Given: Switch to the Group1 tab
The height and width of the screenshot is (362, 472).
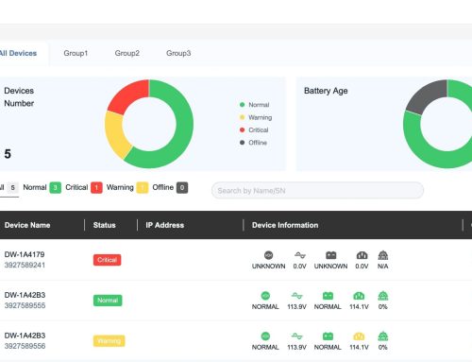Looking at the screenshot, I should 76,53.
